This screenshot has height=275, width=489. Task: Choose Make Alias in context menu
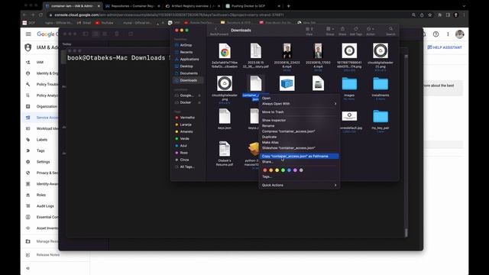299,143
